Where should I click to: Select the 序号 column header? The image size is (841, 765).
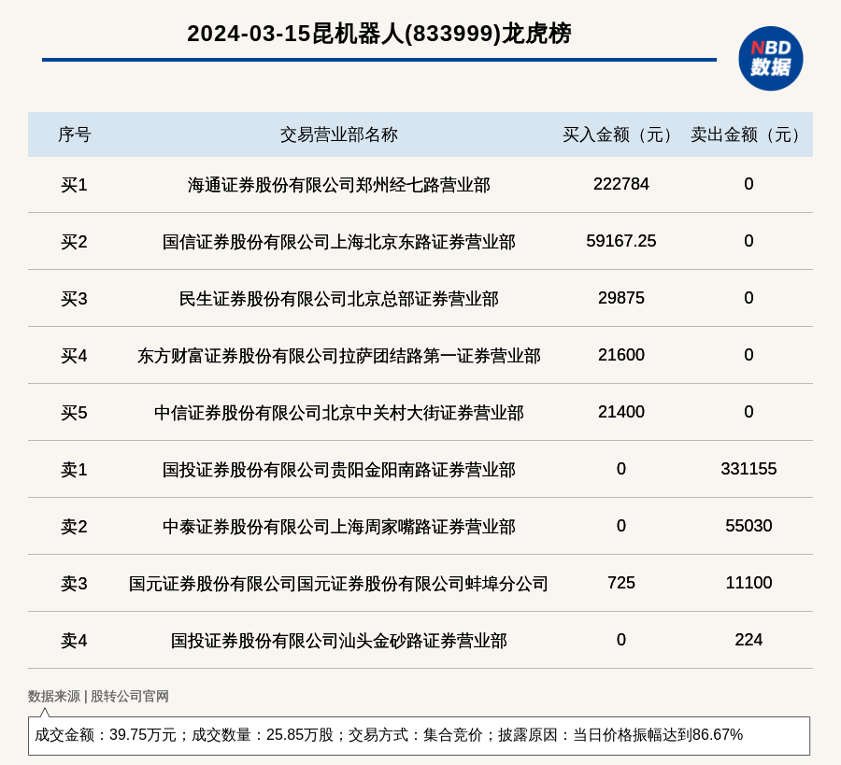(75, 135)
